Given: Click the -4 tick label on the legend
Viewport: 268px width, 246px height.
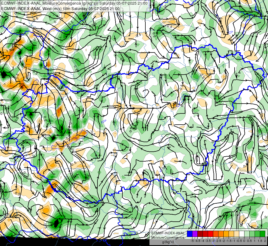Looking at the screenshot, I should point(203,241).
